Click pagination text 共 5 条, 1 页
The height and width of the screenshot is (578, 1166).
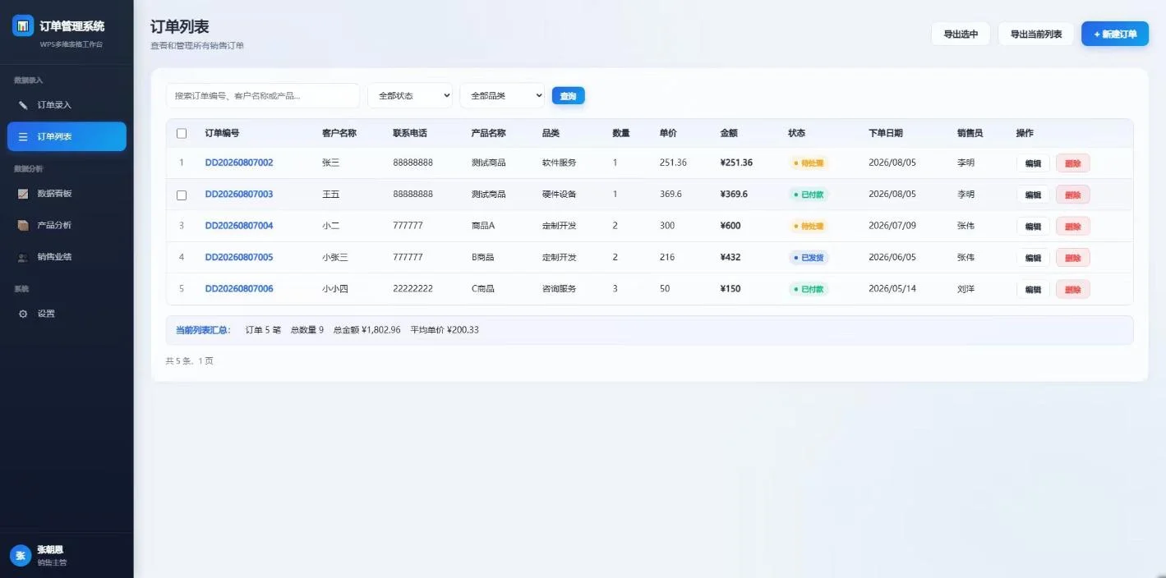coord(189,360)
